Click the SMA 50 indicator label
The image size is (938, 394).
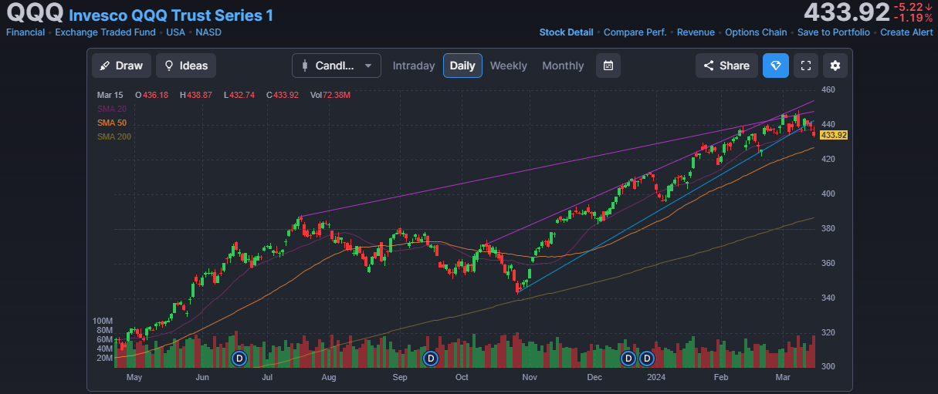tap(112, 123)
